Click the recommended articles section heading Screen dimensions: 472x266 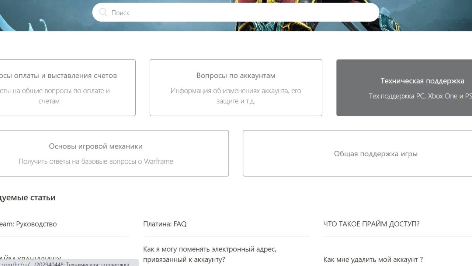(x=28, y=198)
